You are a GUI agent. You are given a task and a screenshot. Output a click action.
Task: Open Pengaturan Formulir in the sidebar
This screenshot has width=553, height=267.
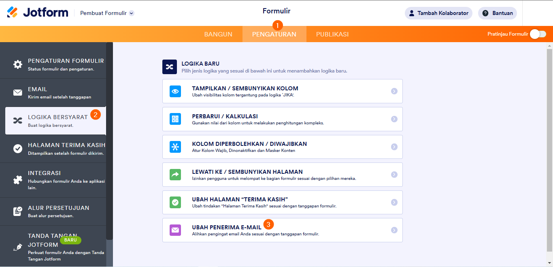point(53,64)
